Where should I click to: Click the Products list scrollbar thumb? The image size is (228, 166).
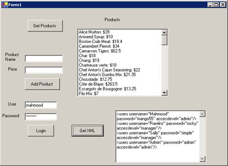point(164,40)
